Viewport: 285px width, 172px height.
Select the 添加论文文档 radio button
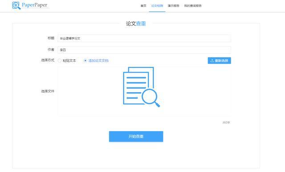pyautogui.click(x=85, y=61)
